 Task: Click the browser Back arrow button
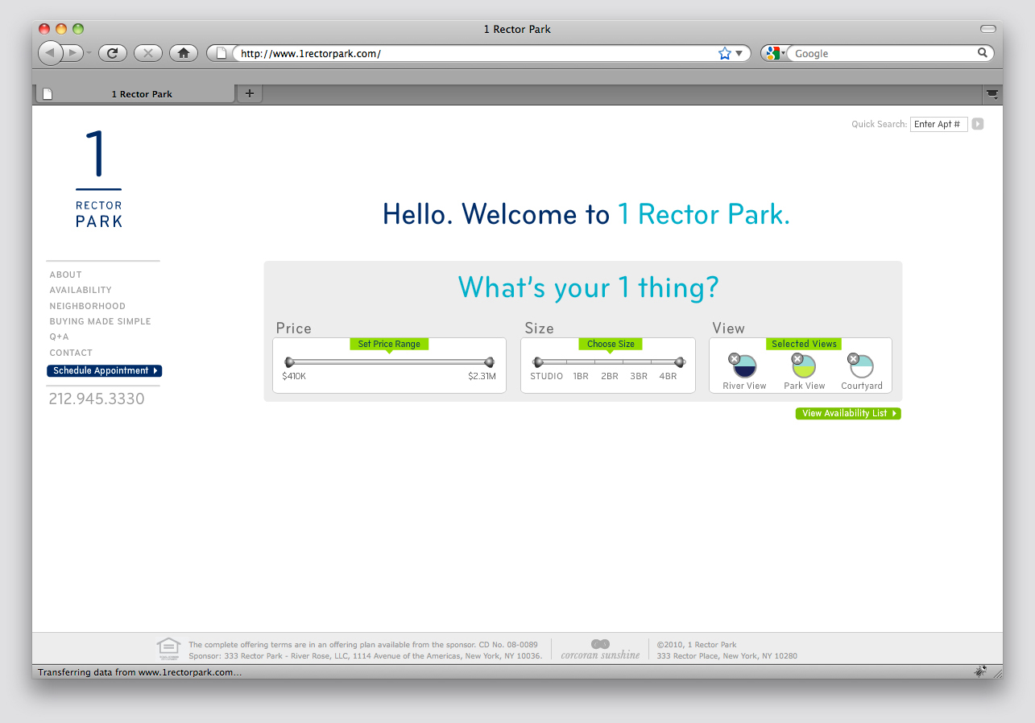pyautogui.click(x=50, y=53)
